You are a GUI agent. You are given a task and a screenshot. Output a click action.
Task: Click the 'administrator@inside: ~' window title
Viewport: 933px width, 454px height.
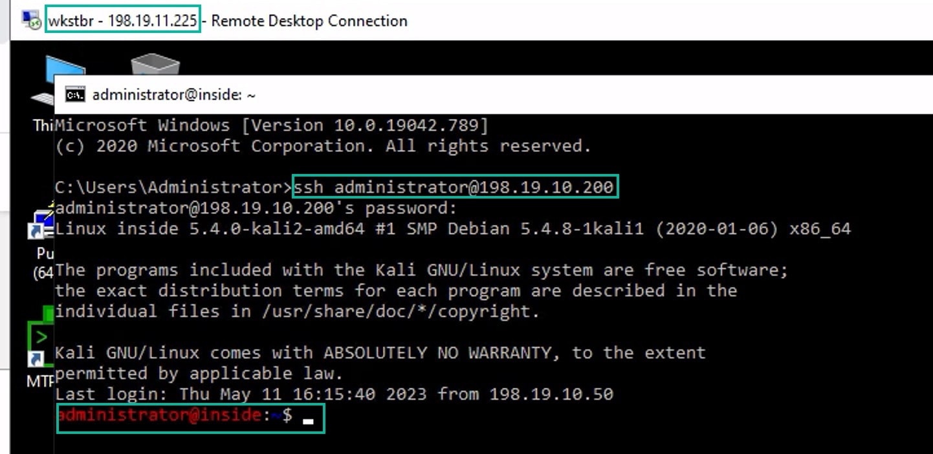pyautogui.click(x=173, y=95)
